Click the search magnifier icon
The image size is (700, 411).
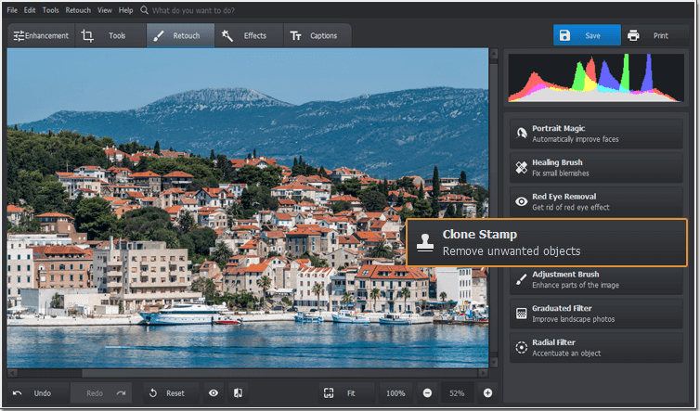pyautogui.click(x=144, y=10)
